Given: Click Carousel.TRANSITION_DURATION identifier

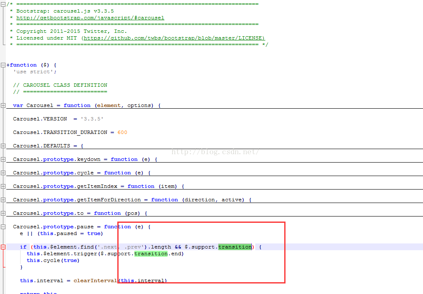Looking at the screenshot, I should (x=60, y=132).
